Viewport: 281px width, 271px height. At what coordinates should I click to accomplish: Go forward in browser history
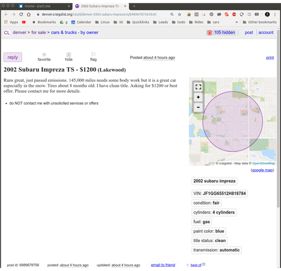tap(14, 14)
